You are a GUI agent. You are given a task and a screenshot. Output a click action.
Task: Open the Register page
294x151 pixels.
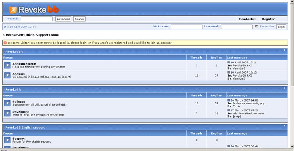point(268,19)
